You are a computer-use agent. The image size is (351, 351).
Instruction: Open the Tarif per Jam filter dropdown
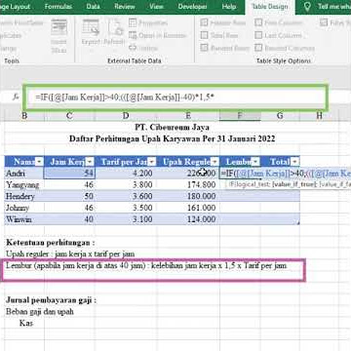[x=151, y=162]
